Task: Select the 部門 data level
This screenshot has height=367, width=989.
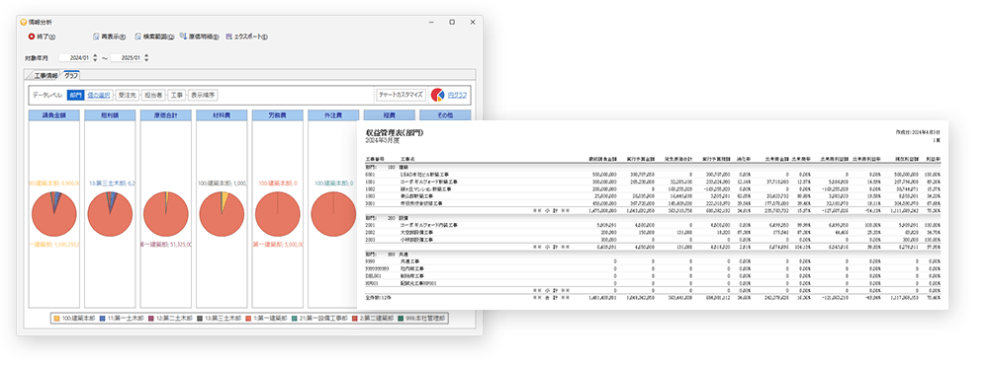Action: 75,95
